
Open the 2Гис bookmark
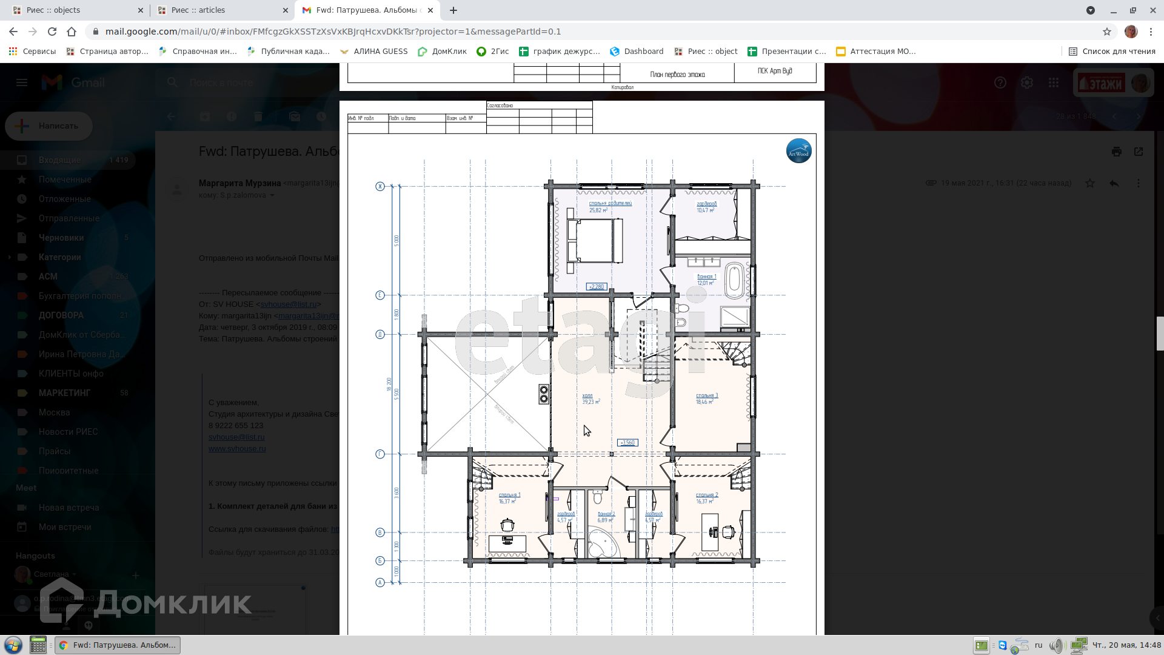492,52
